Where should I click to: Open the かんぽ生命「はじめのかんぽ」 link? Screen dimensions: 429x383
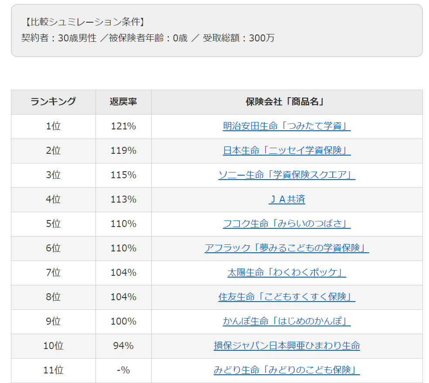287,321
